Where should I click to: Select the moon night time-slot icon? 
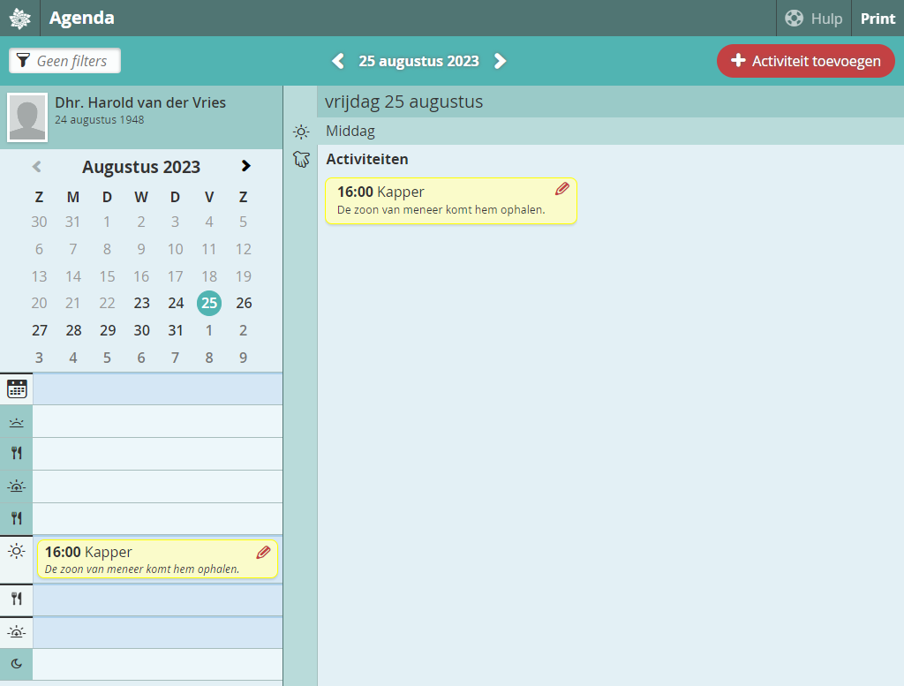tap(17, 664)
